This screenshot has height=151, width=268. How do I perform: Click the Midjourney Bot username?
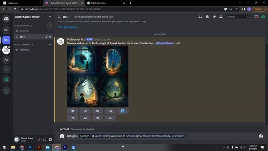(76, 39)
